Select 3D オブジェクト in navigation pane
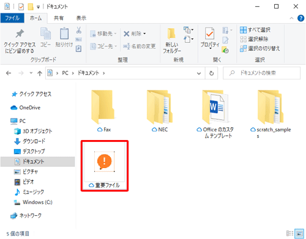Viewport: 306px width, 239px height. 33,131
